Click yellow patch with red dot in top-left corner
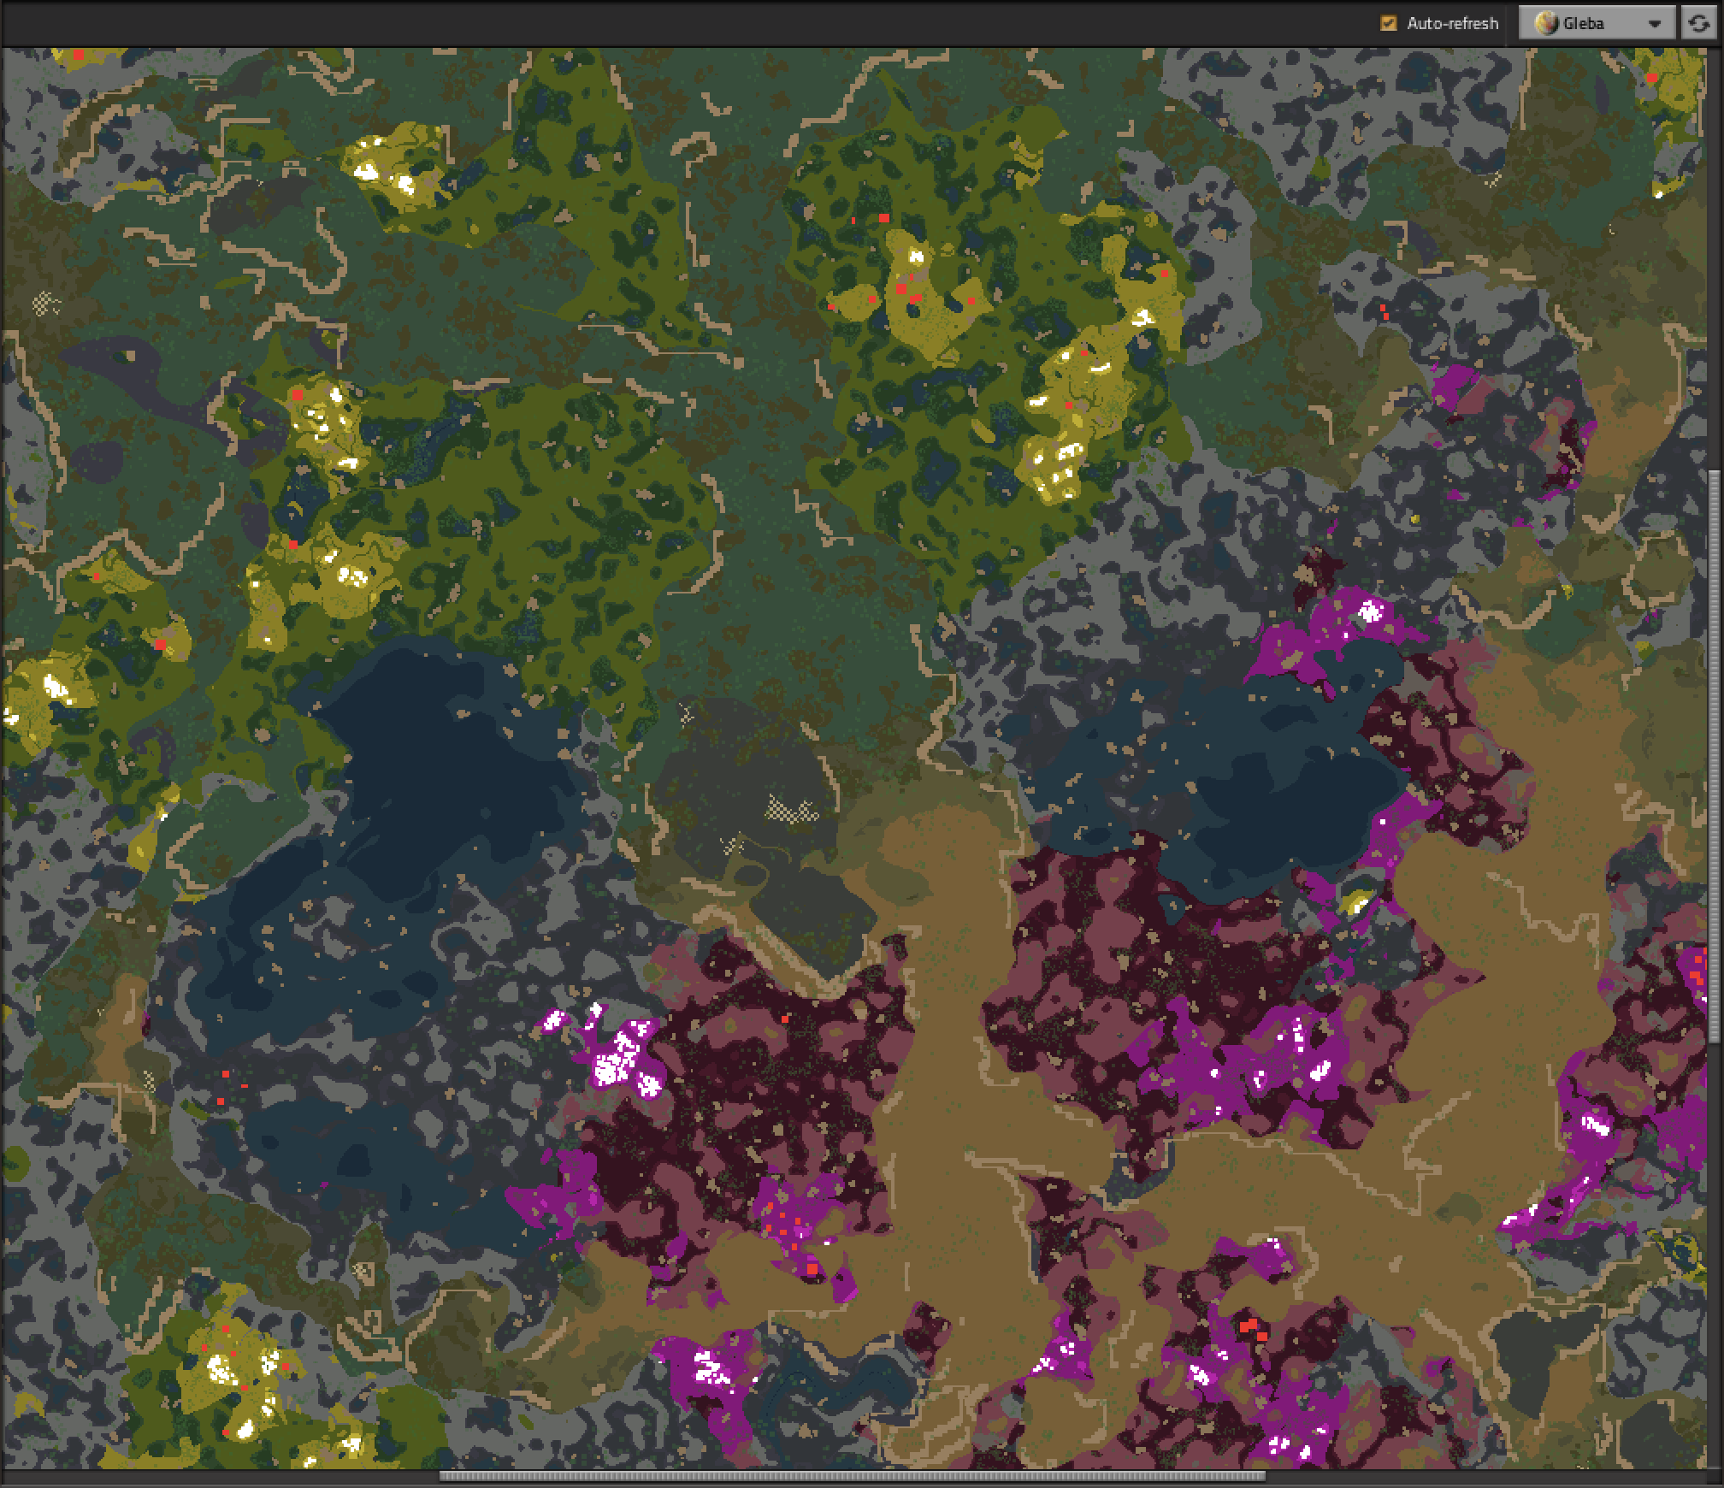 tap(79, 56)
